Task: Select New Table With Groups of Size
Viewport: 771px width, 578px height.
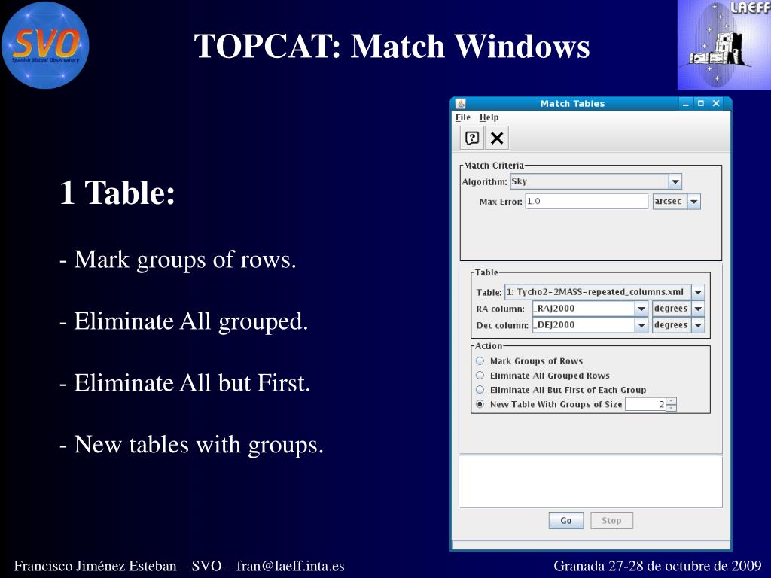Action: pyautogui.click(x=480, y=404)
